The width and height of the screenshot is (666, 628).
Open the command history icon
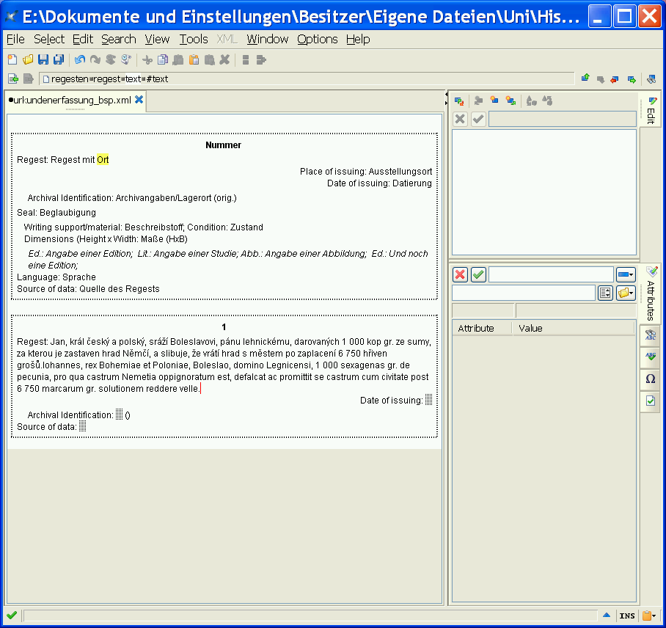(125, 60)
